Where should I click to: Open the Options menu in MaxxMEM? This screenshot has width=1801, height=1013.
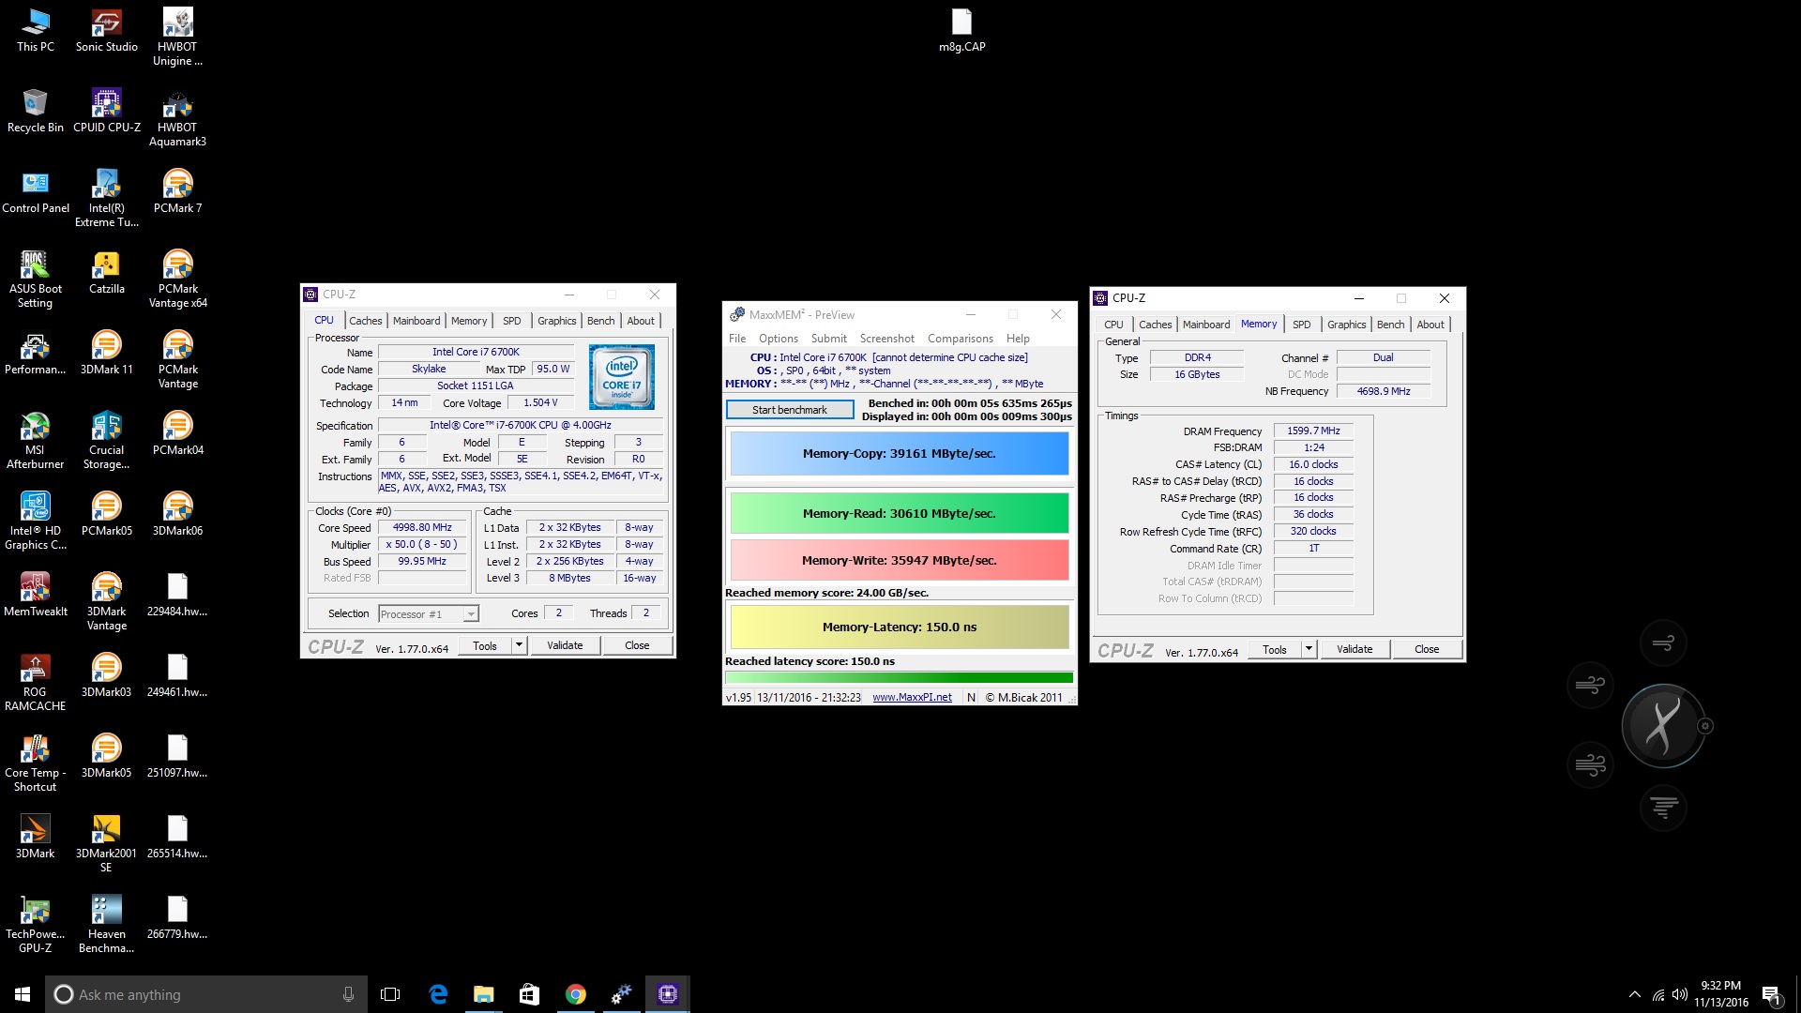778,339
